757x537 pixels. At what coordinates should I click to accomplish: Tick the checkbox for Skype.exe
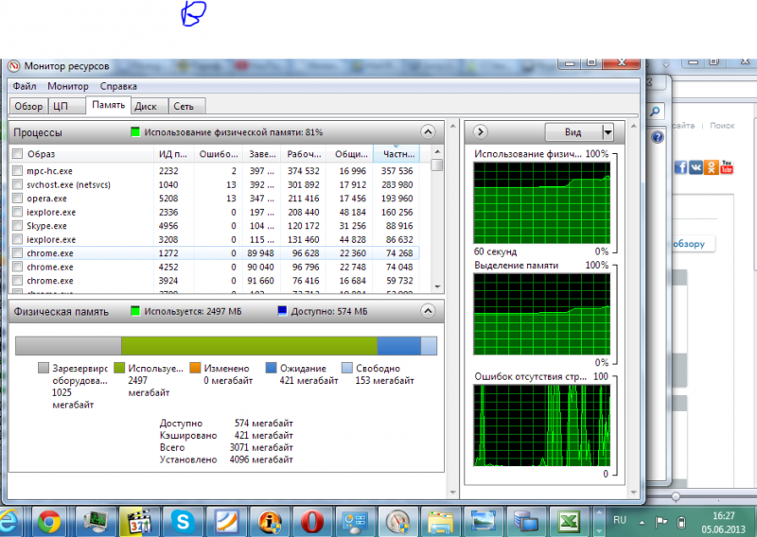pyautogui.click(x=17, y=225)
